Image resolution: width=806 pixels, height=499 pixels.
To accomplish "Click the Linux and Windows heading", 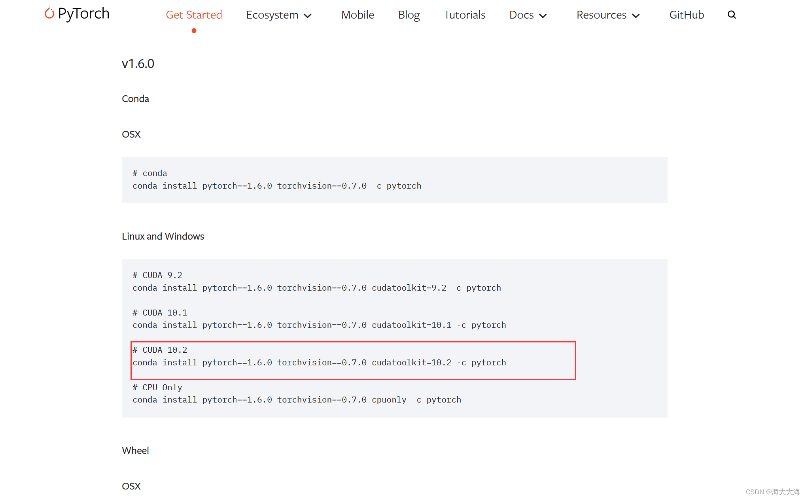I will click(163, 236).
